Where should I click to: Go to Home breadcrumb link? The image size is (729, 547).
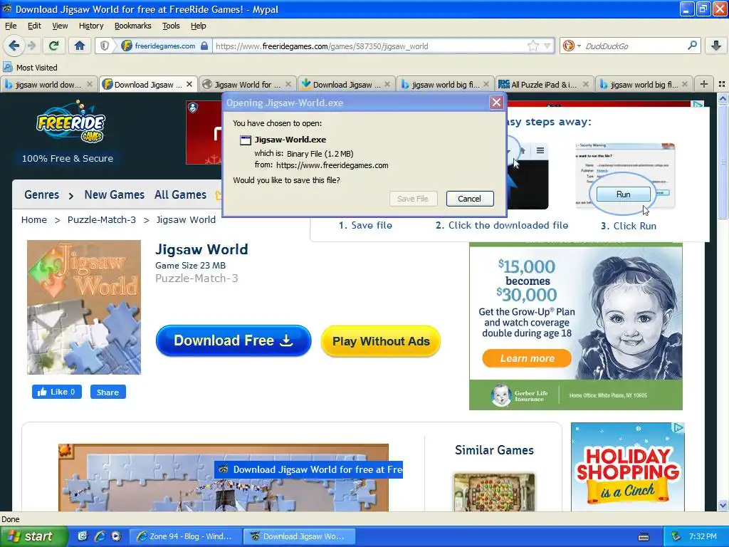(34, 219)
